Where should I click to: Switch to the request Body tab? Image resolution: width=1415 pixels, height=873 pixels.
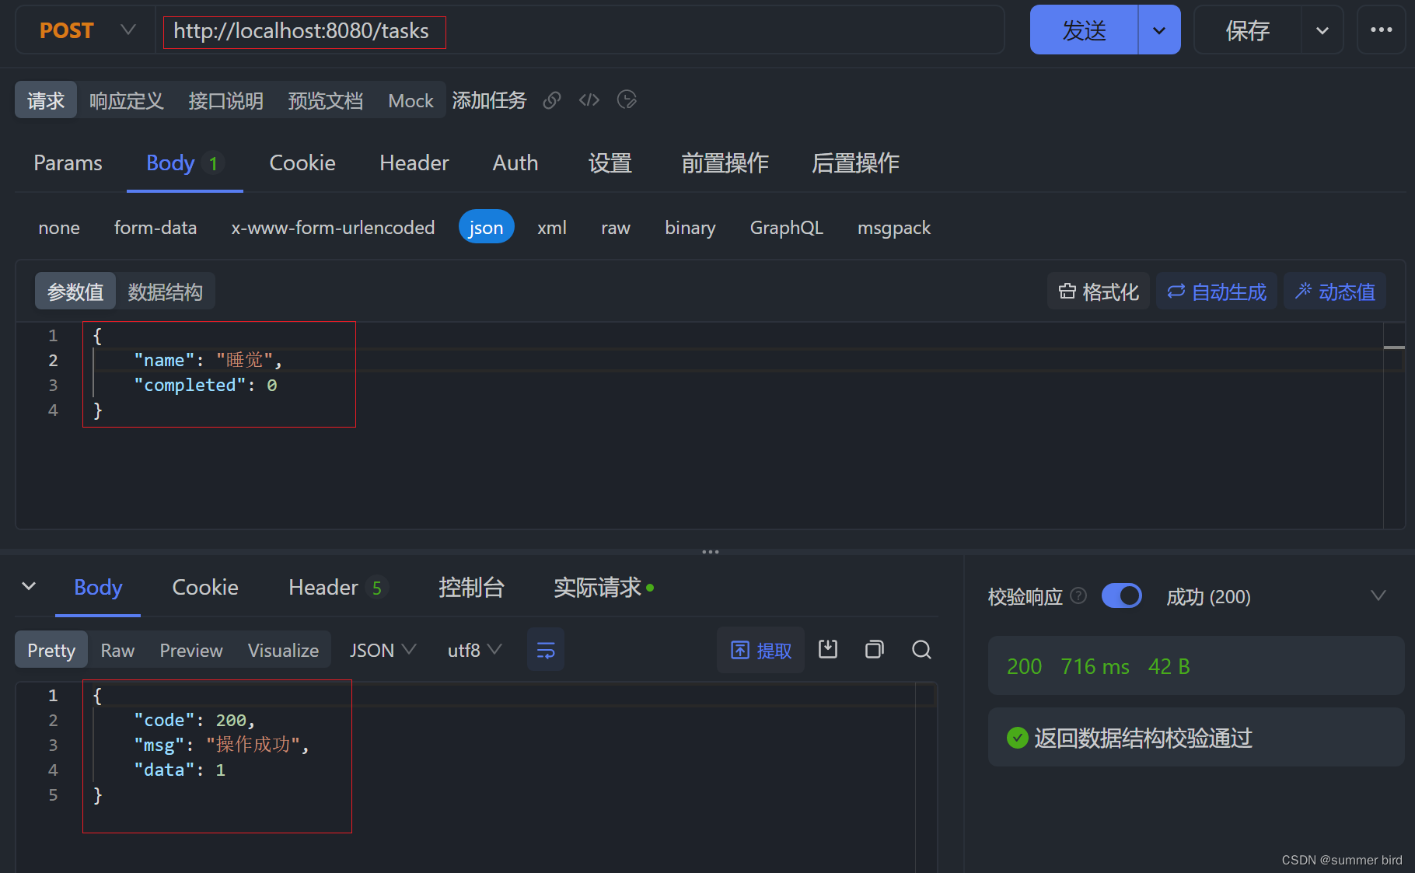click(x=185, y=163)
